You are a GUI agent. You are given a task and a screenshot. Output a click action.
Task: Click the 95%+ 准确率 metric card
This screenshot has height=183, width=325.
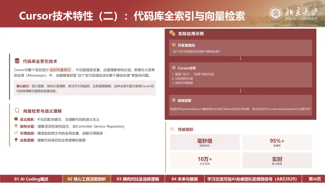point(277,142)
